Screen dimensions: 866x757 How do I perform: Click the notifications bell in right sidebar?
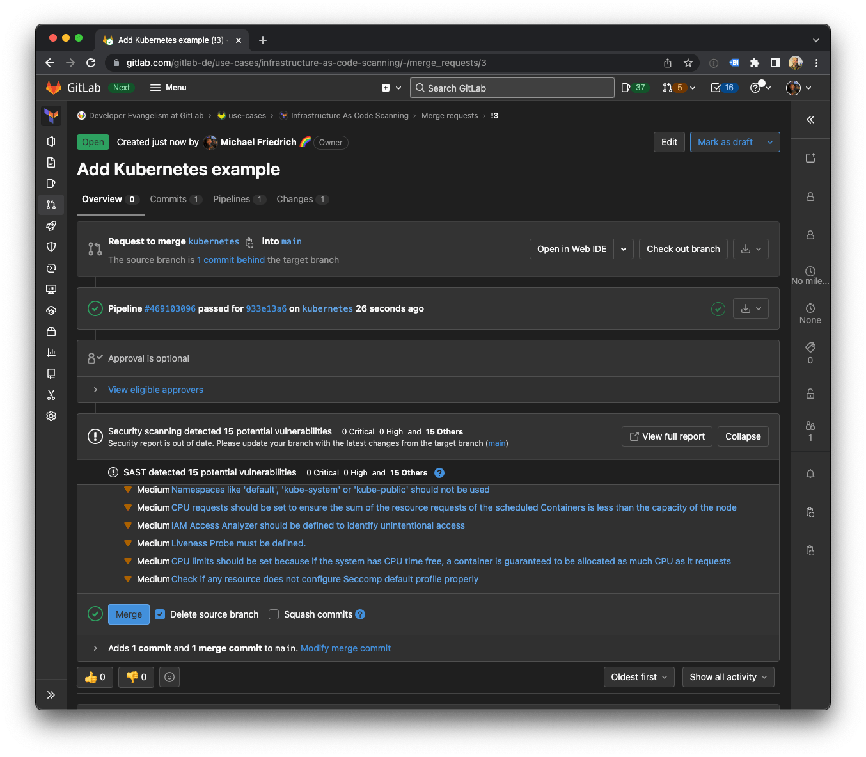point(810,474)
